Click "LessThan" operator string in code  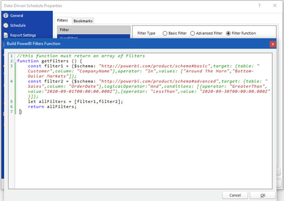coord(164,92)
